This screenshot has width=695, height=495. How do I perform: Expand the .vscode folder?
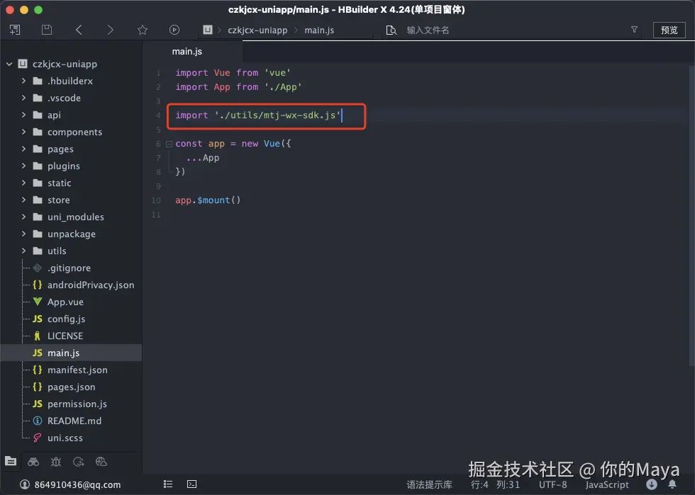[x=23, y=98]
